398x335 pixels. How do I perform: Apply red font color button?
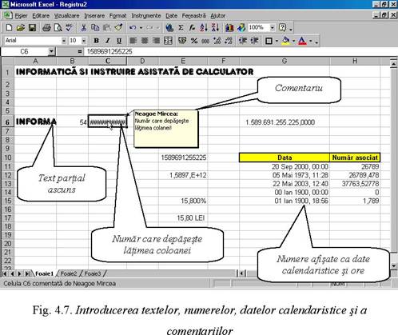coord(302,41)
